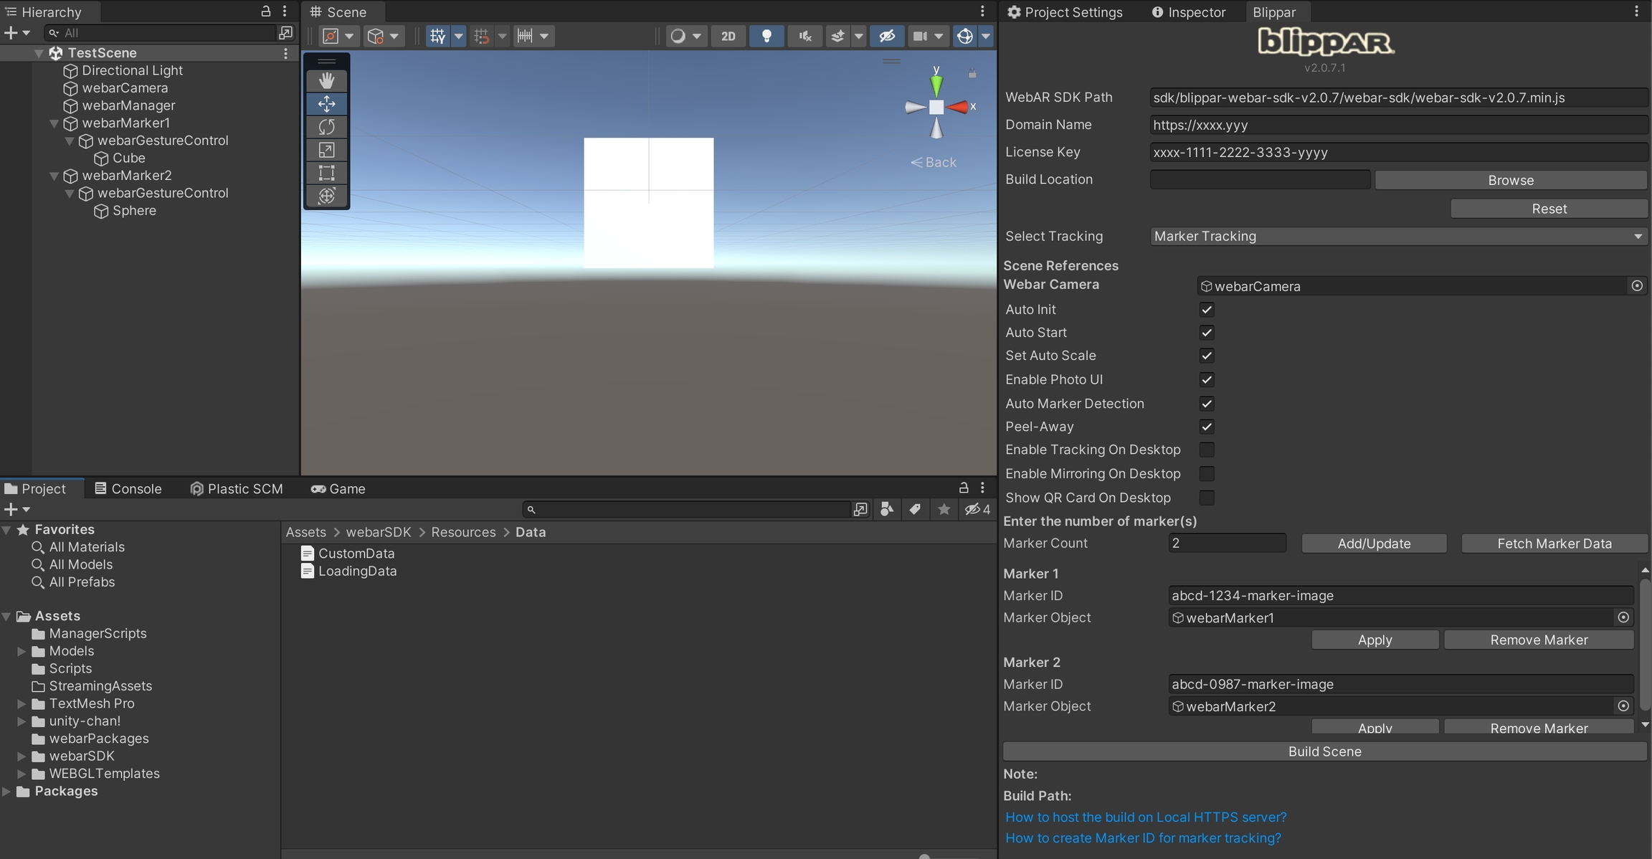Select the Scale tool
The width and height of the screenshot is (1652, 859).
(326, 150)
